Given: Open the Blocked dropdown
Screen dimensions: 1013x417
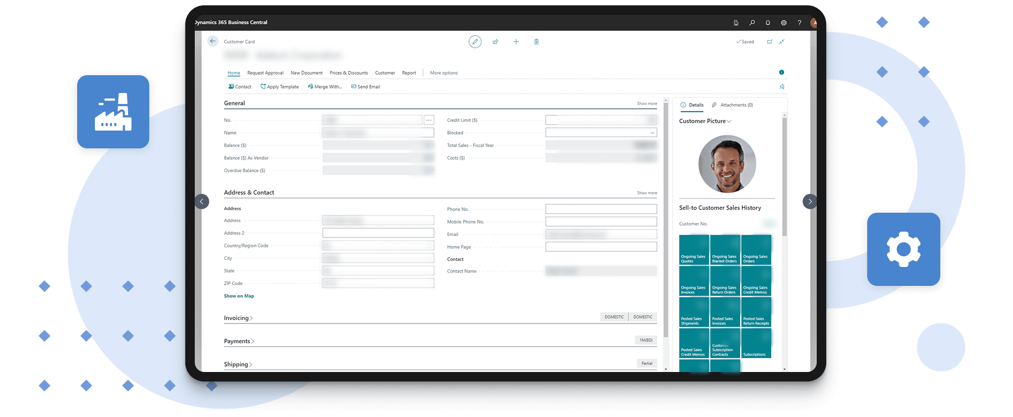Looking at the screenshot, I should click(x=601, y=133).
